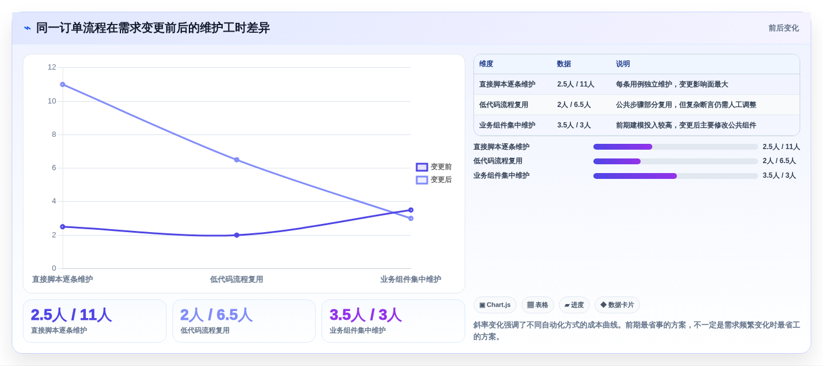
Task: Select the 2人 / 6.5人 data card
Action: coord(244,321)
